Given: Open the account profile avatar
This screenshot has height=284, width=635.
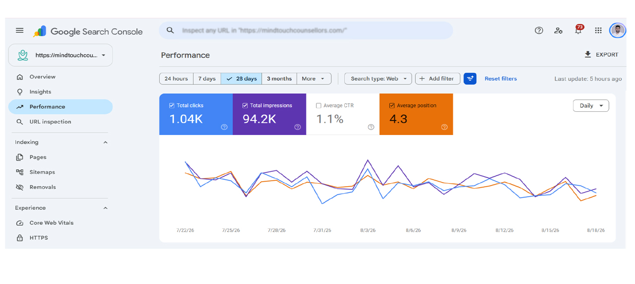Looking at the screenshot, I should [x=618, y=30].
